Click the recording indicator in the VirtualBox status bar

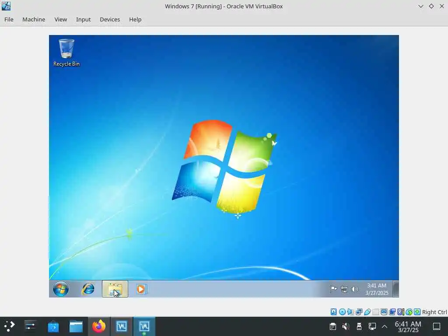[x=392, y=311]
